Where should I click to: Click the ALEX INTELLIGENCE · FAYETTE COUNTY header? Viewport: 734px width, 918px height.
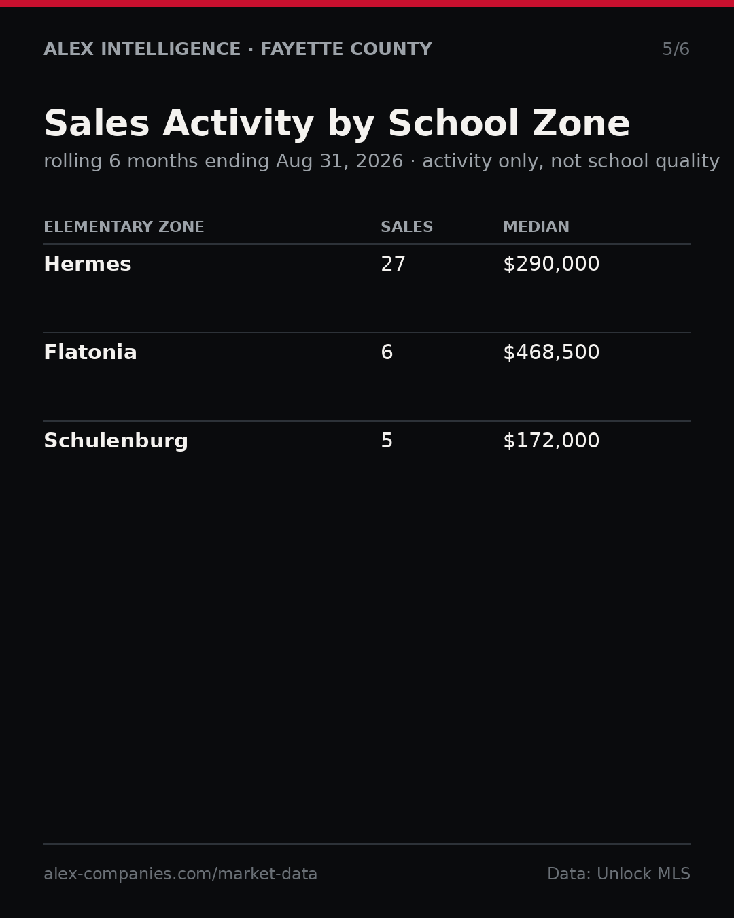click(238, 50)
